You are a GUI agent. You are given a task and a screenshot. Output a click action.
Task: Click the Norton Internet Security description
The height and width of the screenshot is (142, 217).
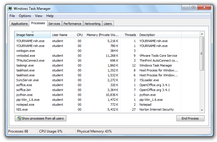pyautogui.click(x=156, y=109)
